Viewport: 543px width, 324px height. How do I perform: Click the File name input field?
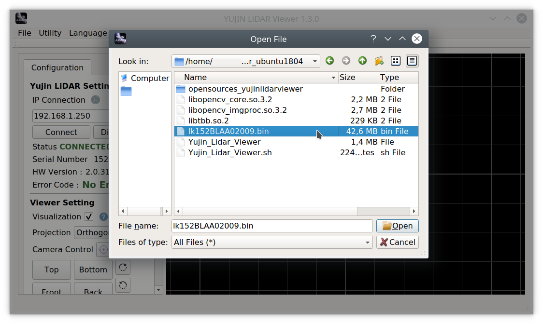pyautogui.click(x=272, y=226)
